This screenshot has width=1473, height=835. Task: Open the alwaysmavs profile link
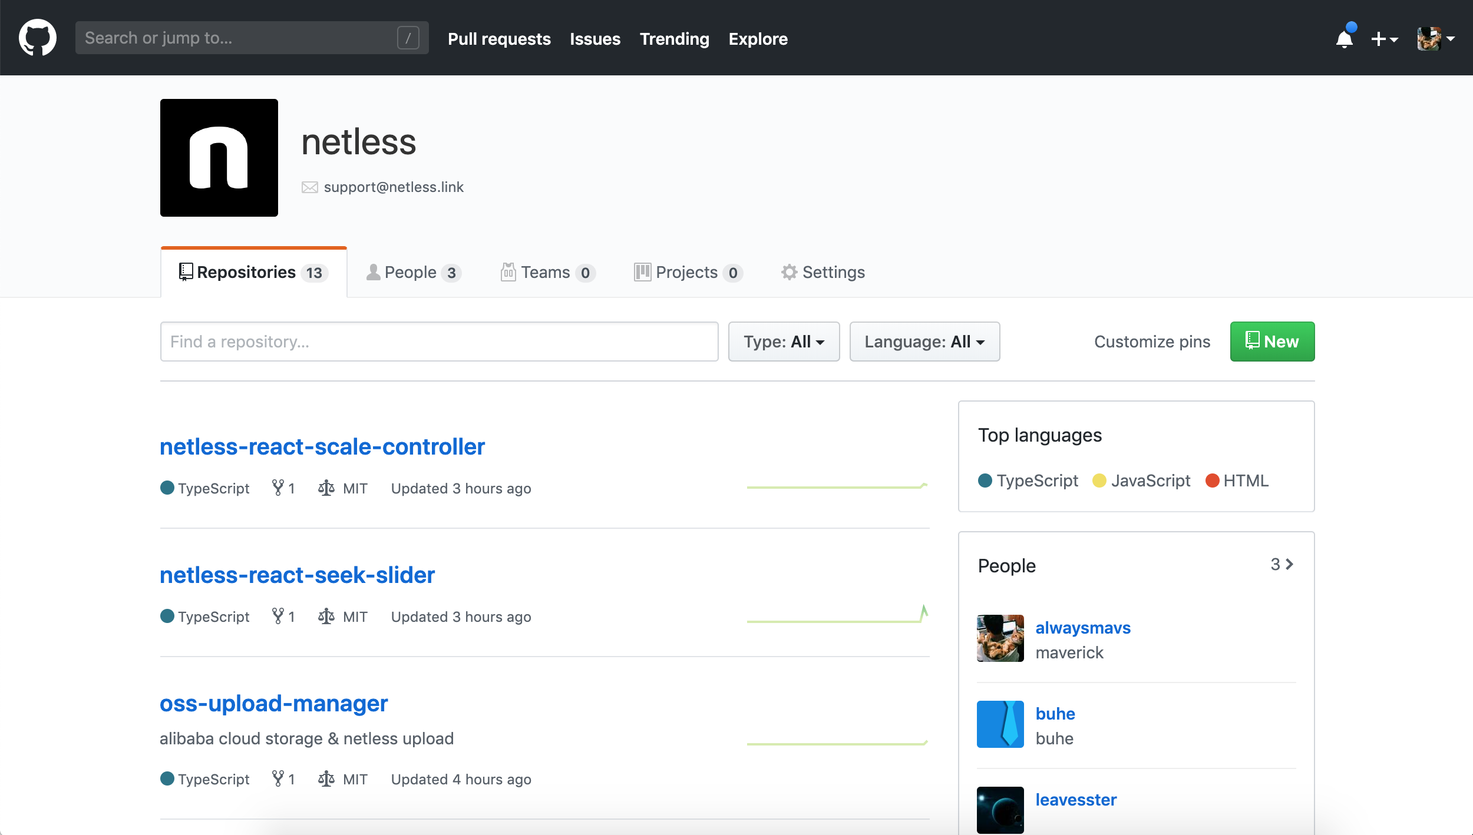click(x=1083, y=628)
